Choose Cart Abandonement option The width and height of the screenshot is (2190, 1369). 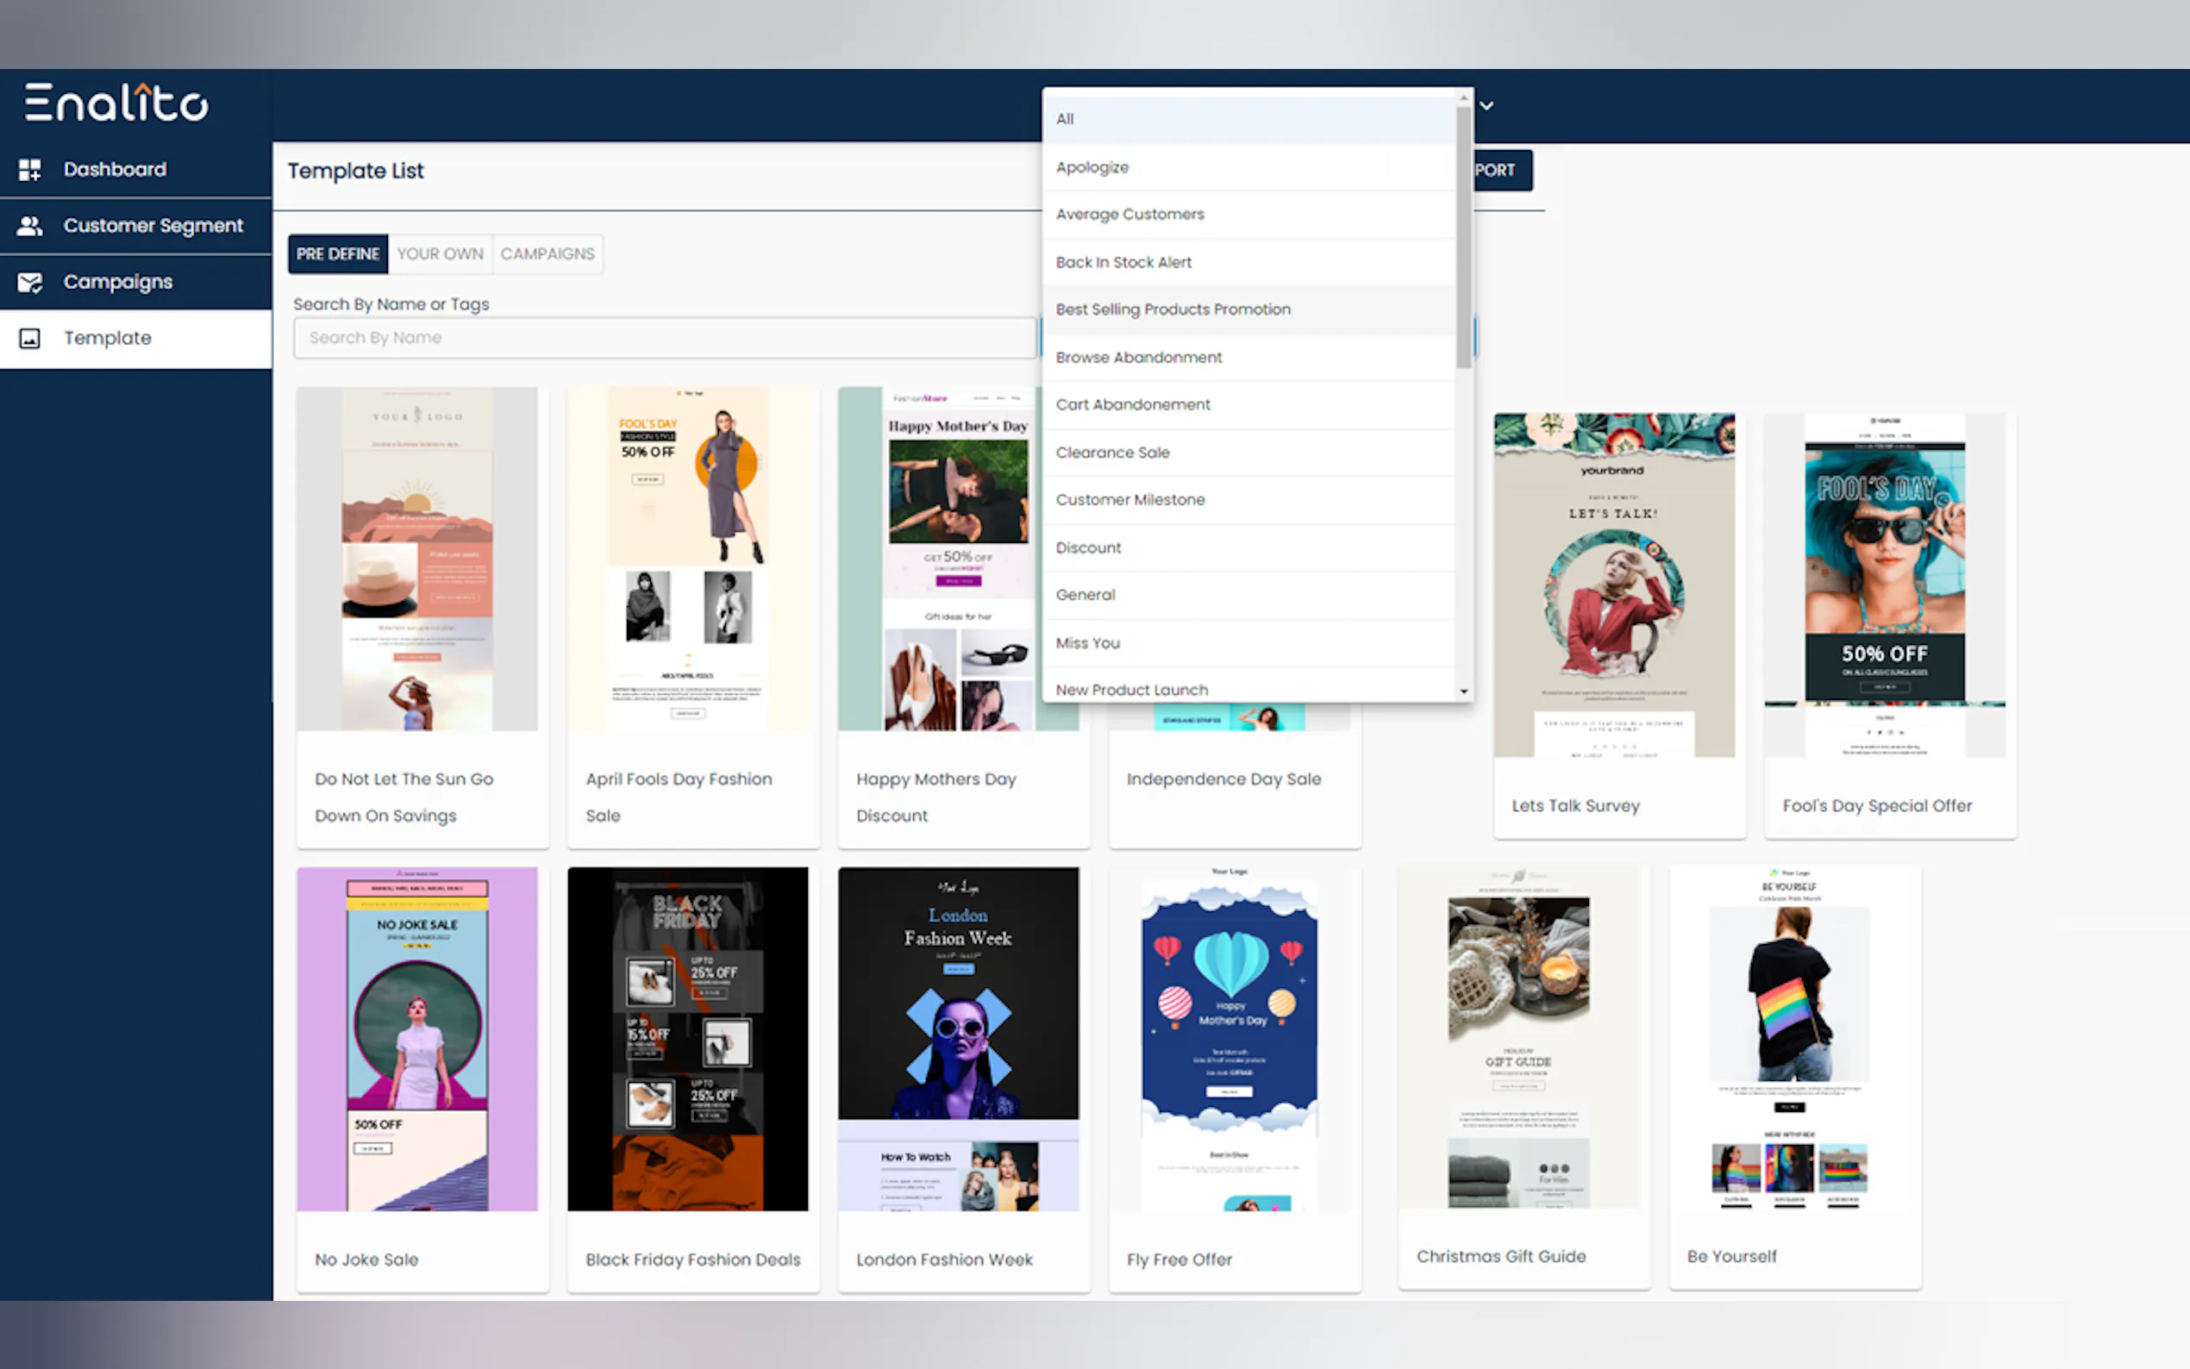point(1248,404)
